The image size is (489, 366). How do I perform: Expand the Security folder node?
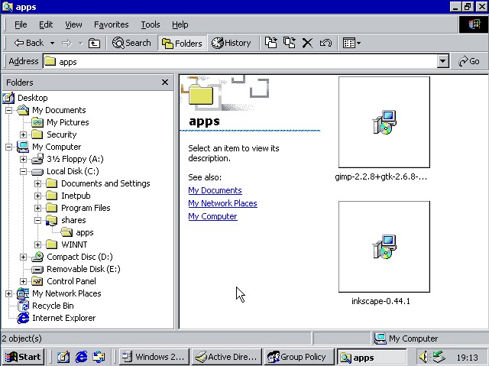point(24,134)
